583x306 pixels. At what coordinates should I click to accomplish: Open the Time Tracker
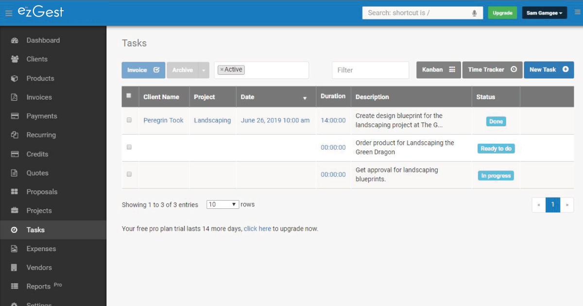492,70
